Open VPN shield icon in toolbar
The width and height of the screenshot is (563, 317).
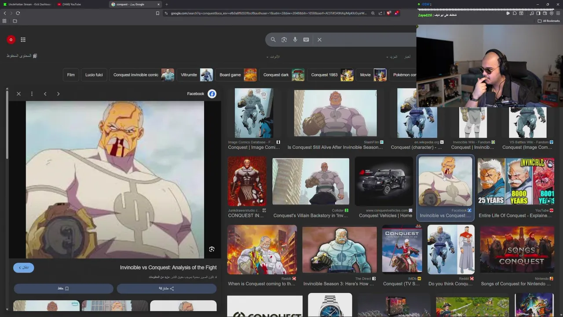click(x=552, y=13)
